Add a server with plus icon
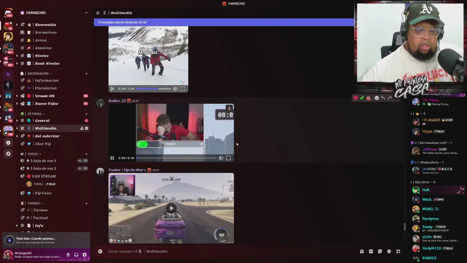The width and height of the screenshot is (467, 263). pos(8,143)
